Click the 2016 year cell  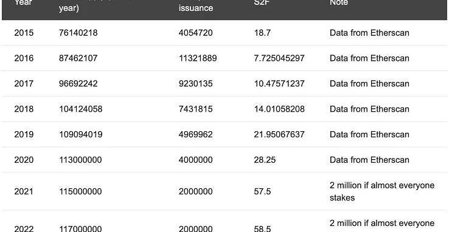click(x=24, y=58)
